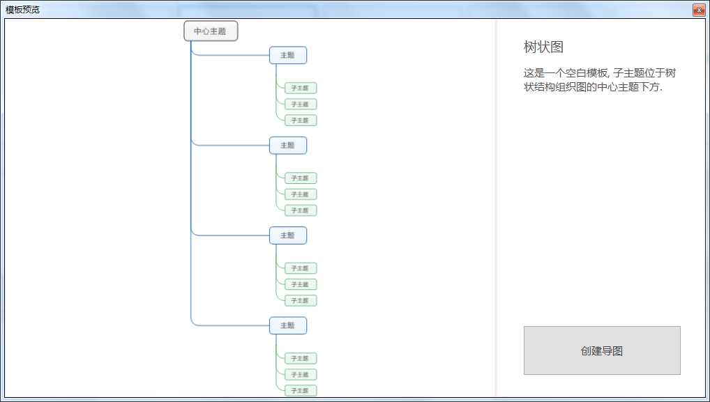Click the first 子主题 of the bottom branch
Image resolution: width=710 pixels, height=402 pixels.
(300, 358)
